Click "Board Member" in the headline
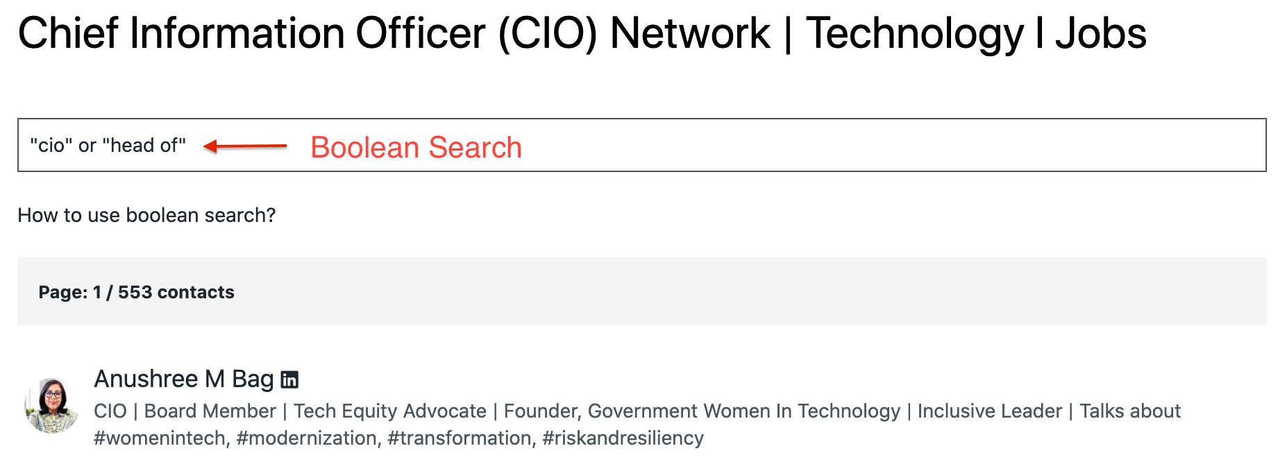Viewport: 1287px width, 462px height. 210,411
